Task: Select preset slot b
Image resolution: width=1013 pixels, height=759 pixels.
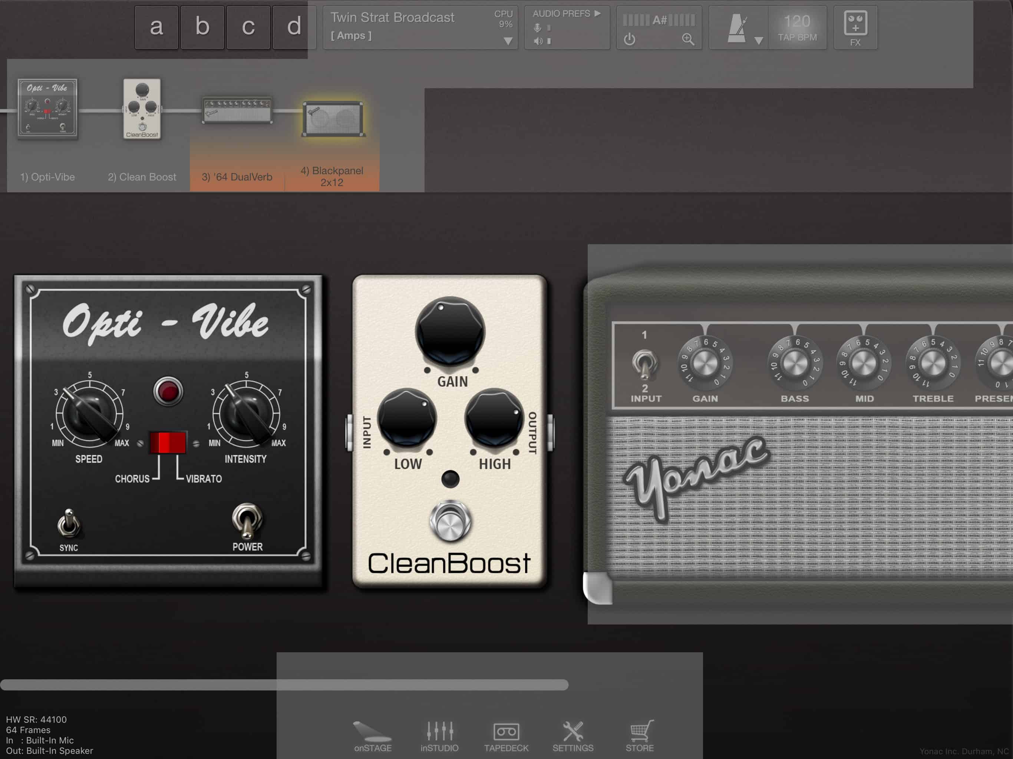Action: coord(202,27)
